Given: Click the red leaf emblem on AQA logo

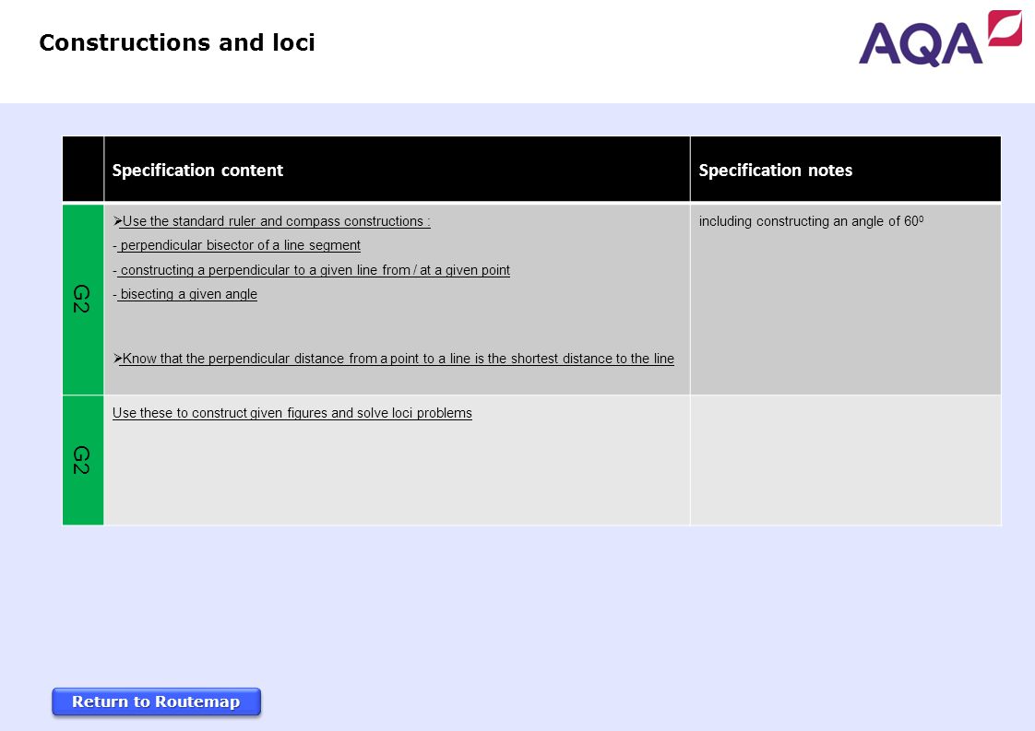Looking at the screenshot, I should 1005,28.
